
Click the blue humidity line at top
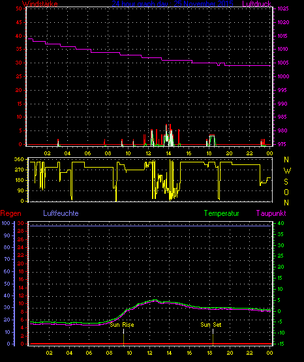[149, 226]
